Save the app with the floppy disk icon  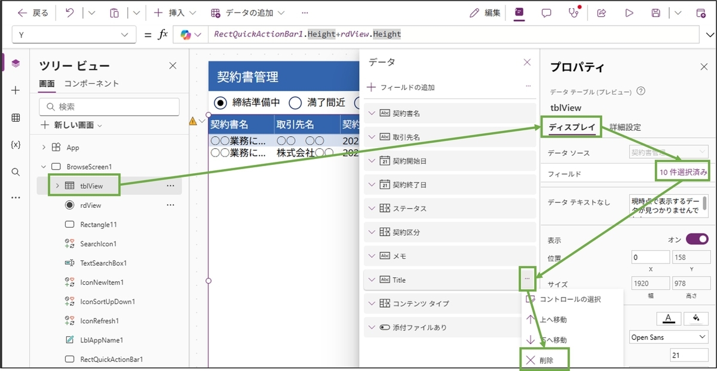(x=656, y=13)
